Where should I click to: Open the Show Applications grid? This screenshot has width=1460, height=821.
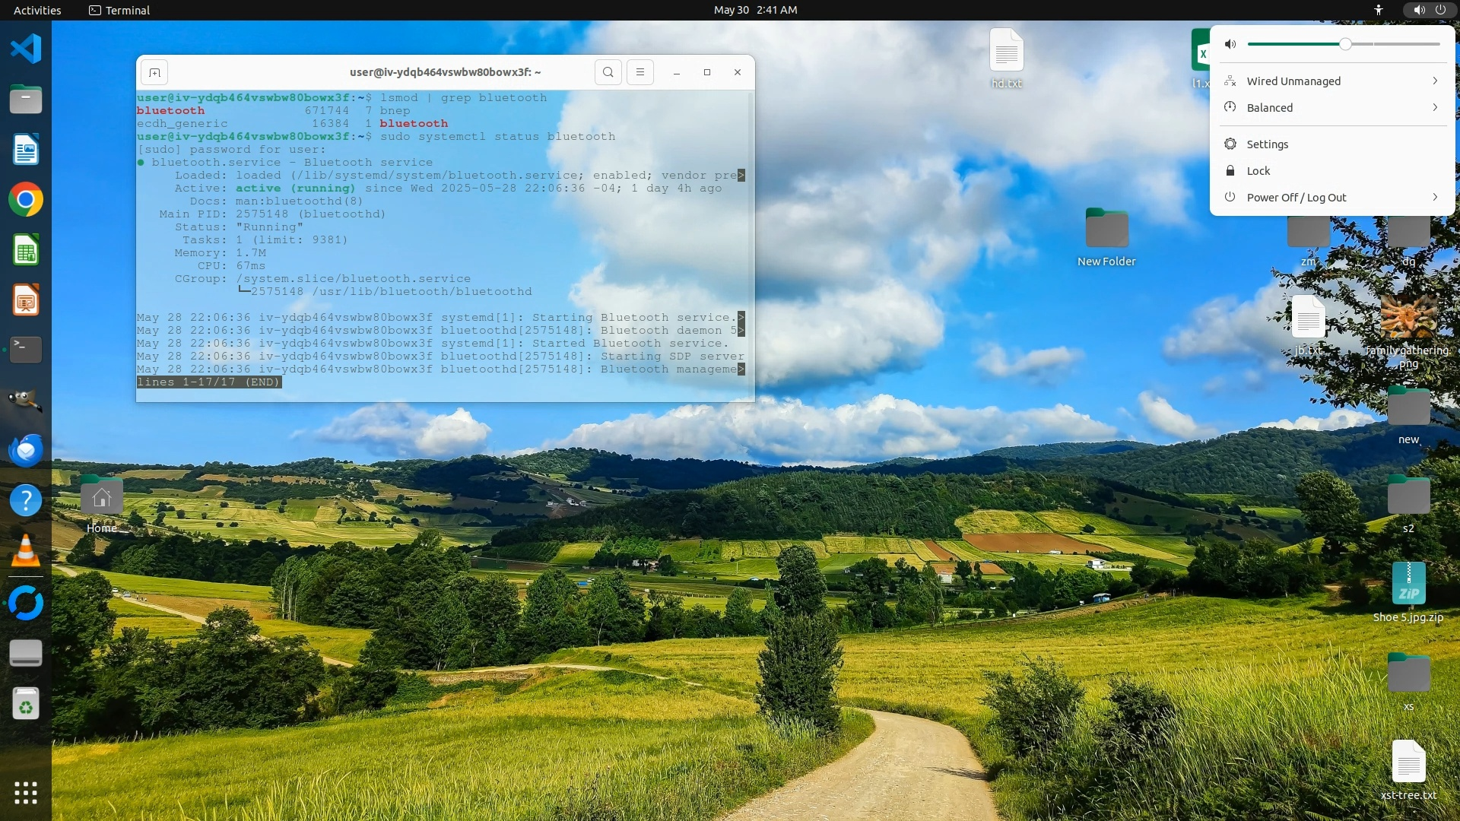[26, 793]
